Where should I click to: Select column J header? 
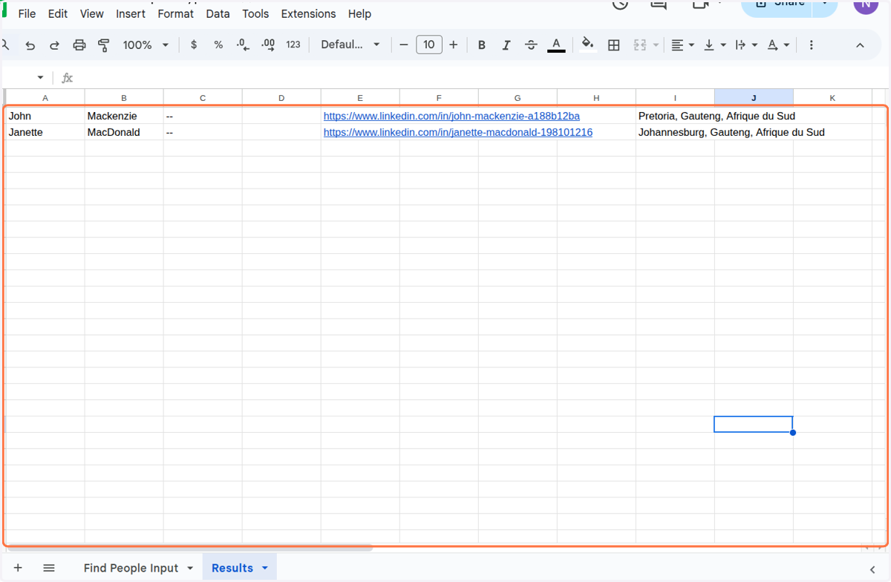(x=754, y=97)
